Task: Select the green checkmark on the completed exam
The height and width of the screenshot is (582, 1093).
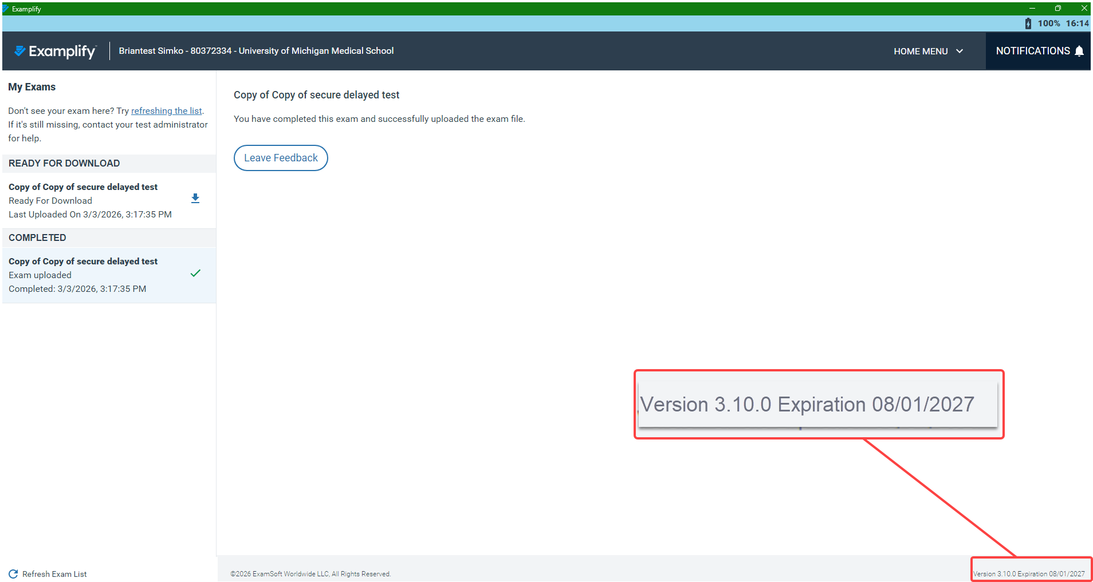Action: (x=195, y=273)
